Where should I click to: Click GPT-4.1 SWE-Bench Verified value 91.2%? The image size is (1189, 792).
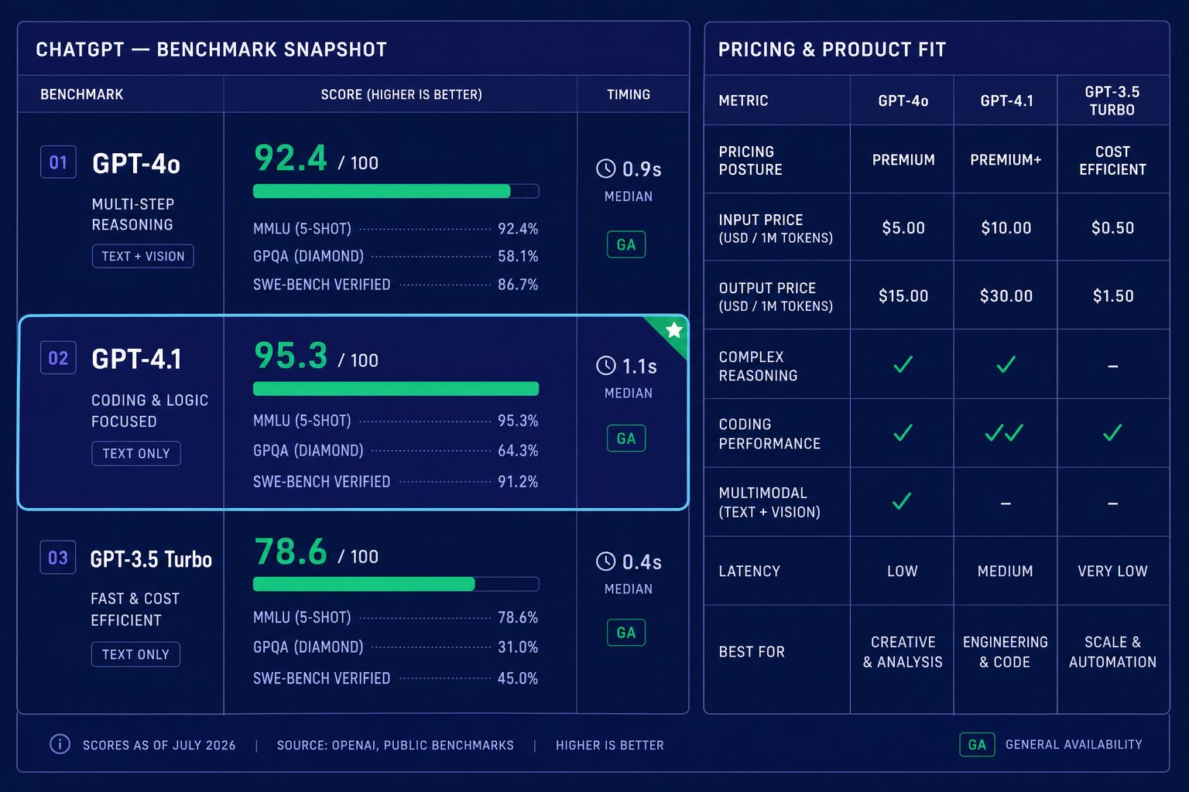pos(518,482)
